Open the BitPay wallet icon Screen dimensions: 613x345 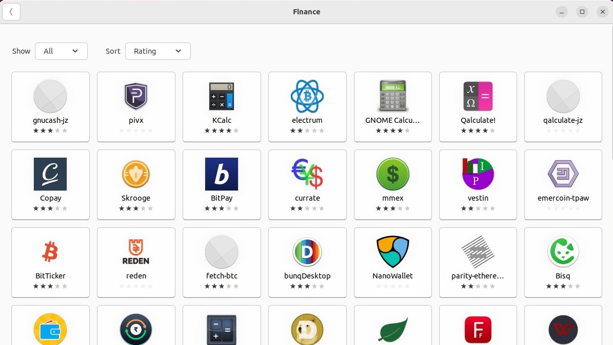coord(221,174)
